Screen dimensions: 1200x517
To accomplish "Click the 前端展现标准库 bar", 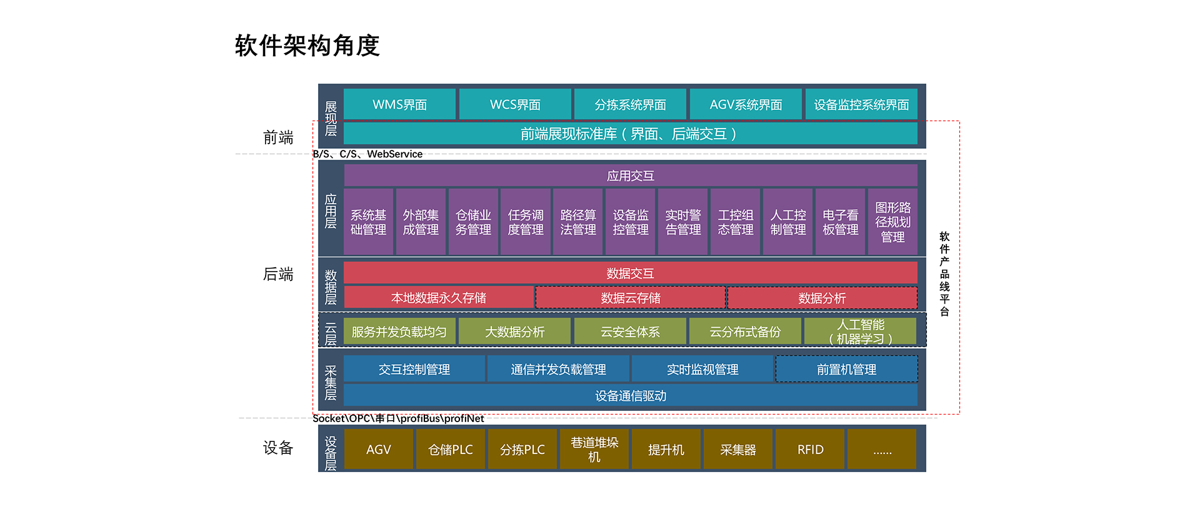I will coord(631,134).
